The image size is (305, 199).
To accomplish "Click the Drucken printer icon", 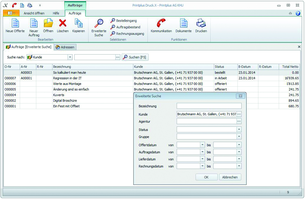I will pyautogui.click(x=201, y=23).
